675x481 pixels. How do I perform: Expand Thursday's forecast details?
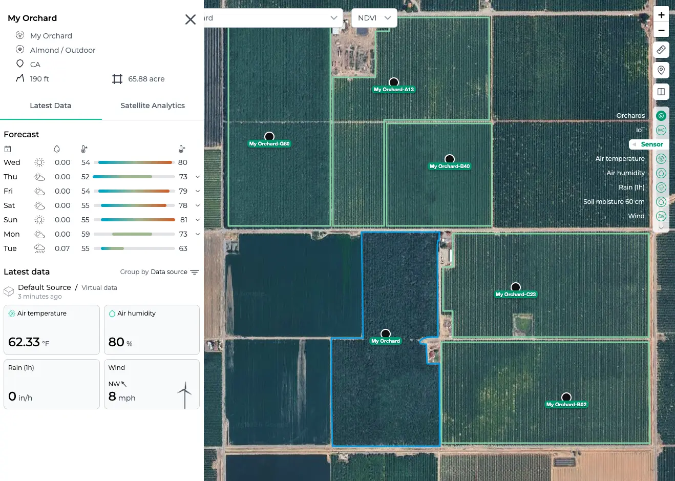pos(196,176)
